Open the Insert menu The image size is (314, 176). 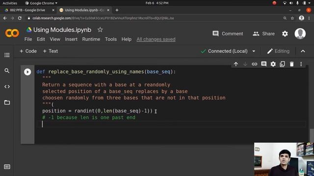71,39
